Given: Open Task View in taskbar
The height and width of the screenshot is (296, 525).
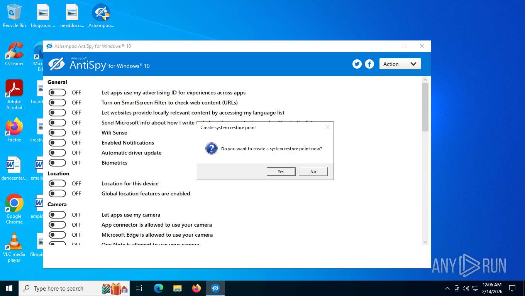Looking at the screenshot, I should point(139,288).
